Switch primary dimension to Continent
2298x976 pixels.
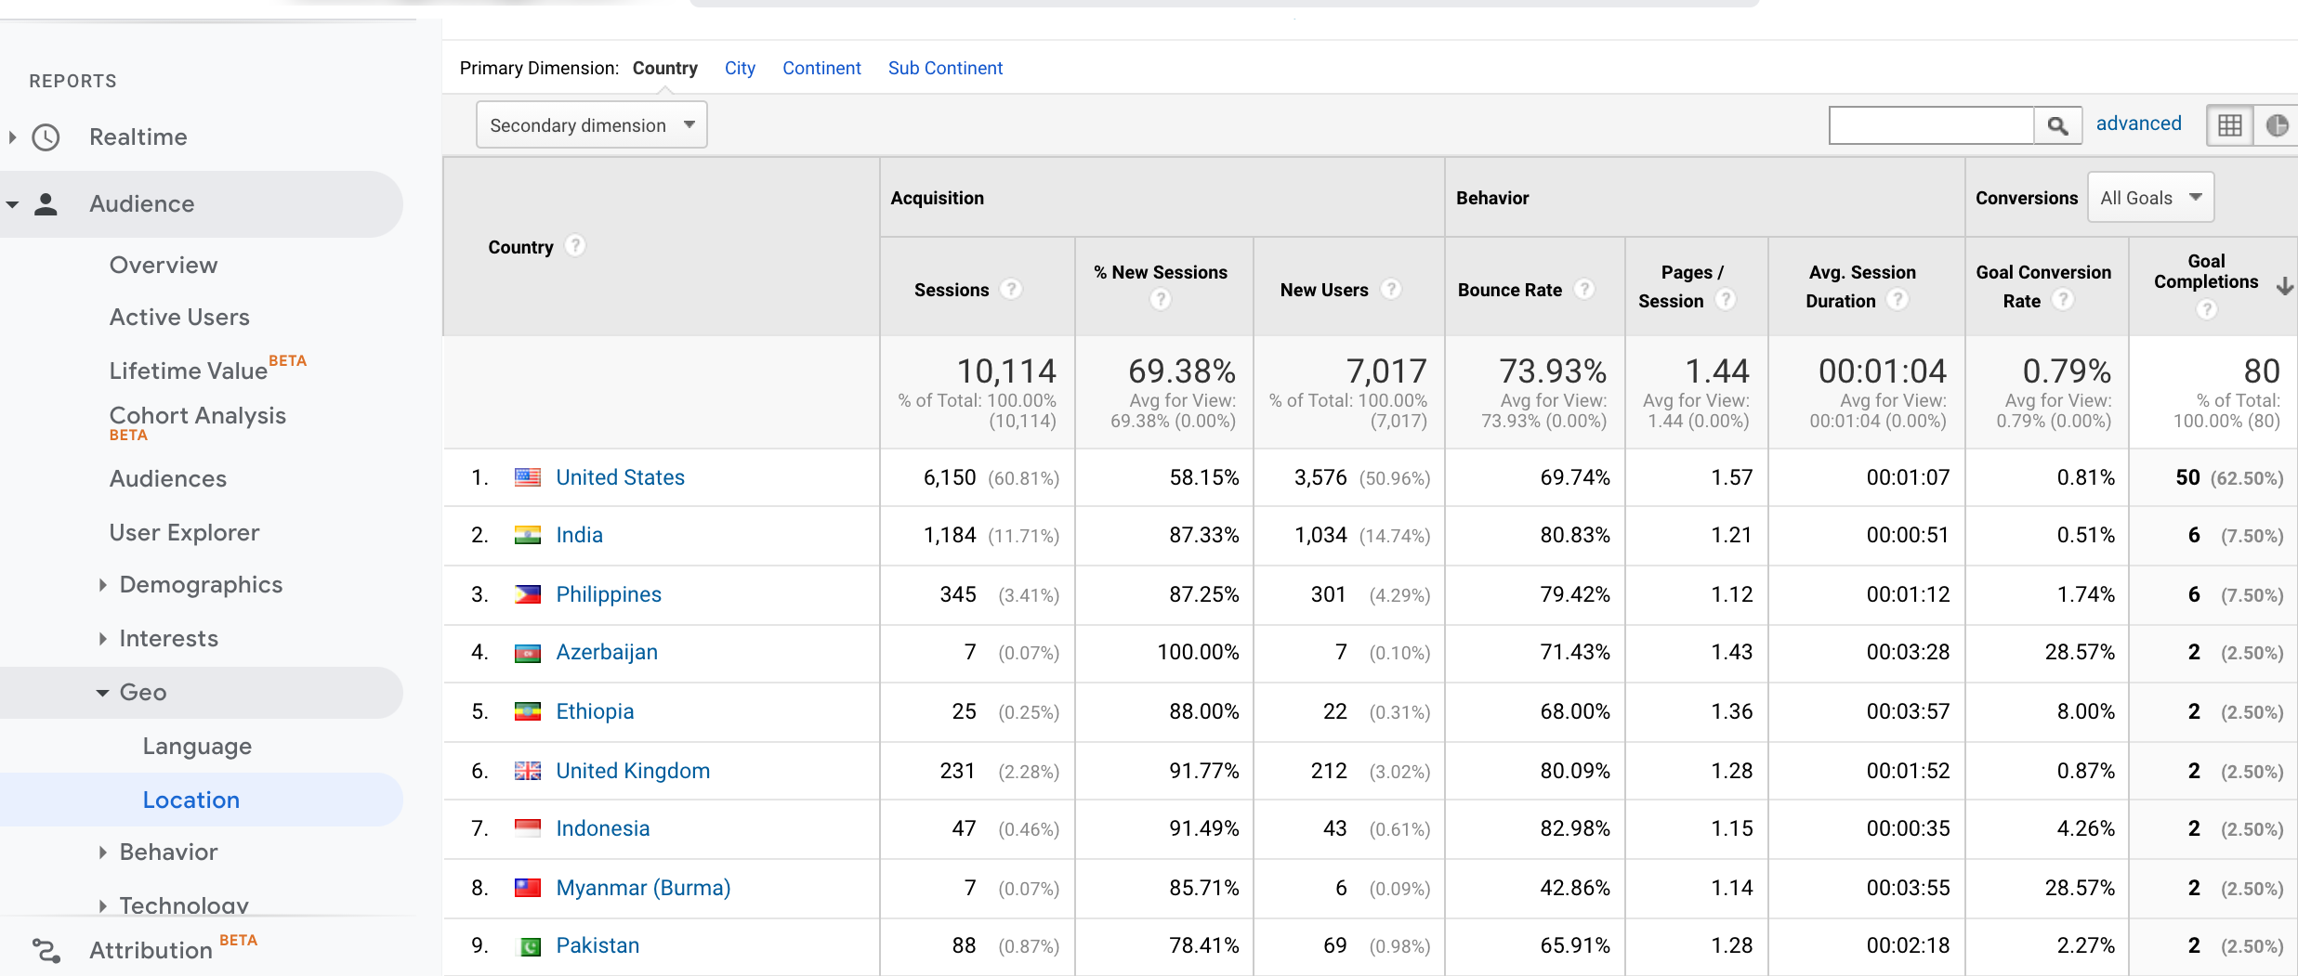821,69
